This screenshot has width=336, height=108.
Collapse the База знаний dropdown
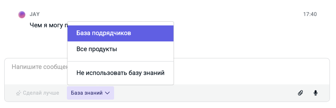(90, 93)
